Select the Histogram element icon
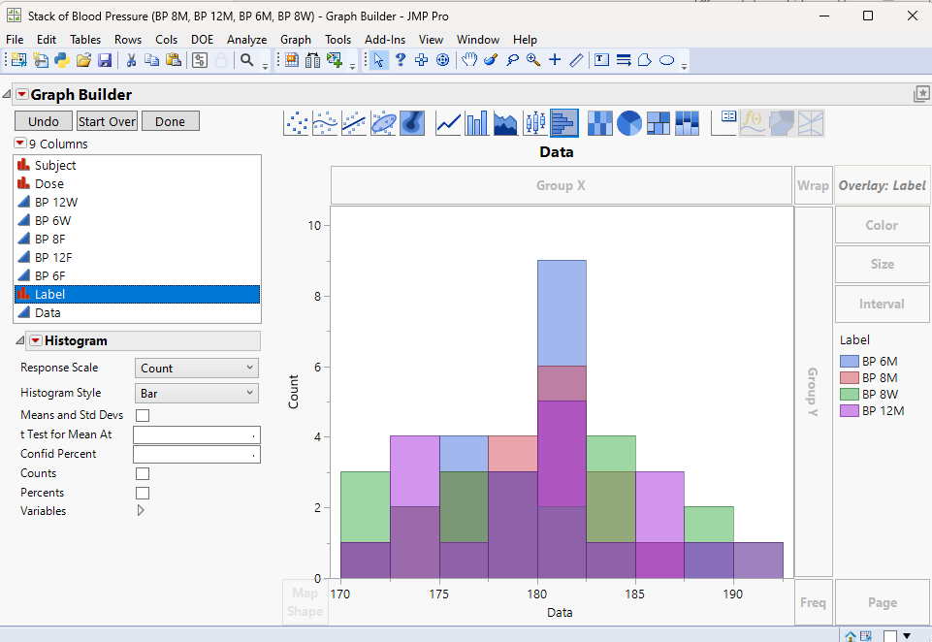This screenshot has height=642, width=932. 564,123
